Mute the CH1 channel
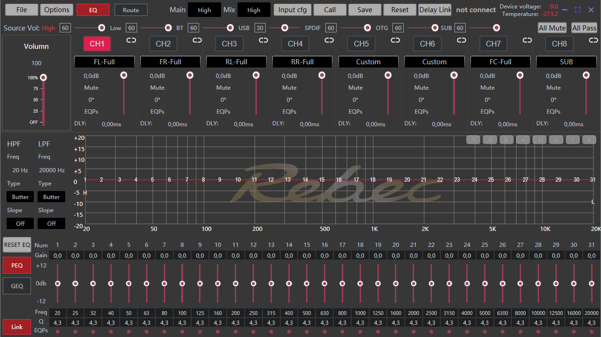601x337 pixels. tap(91, 88)
